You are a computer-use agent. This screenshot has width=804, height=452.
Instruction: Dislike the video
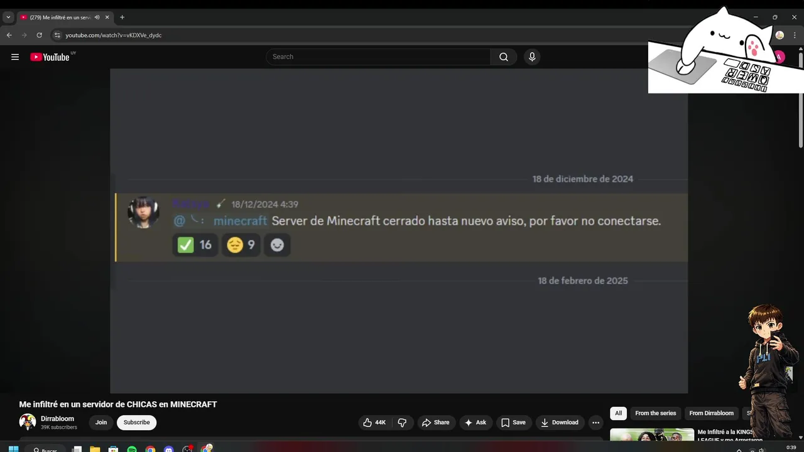click(x=403, y=422)
